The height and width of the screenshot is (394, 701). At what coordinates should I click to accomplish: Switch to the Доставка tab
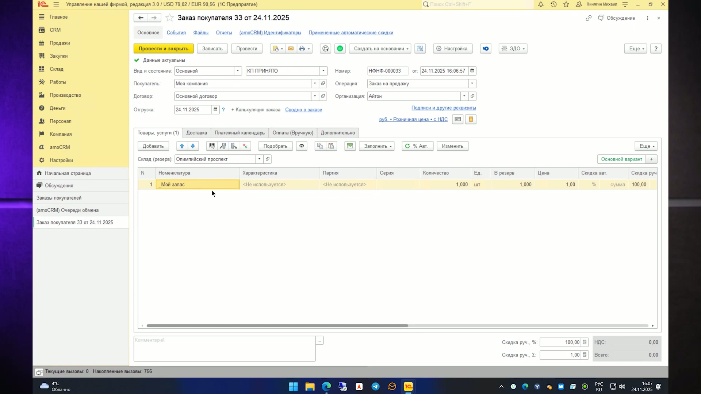pos(196,133)
